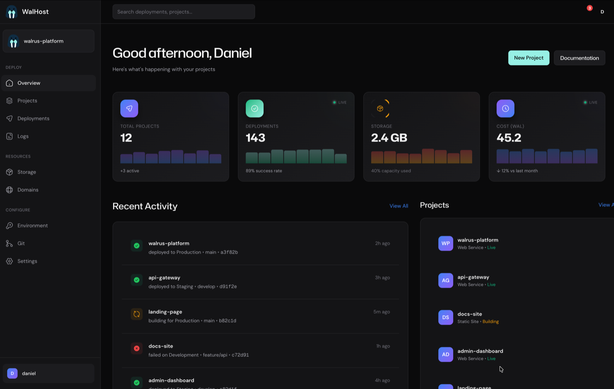The width and height of the screenshot is (614, 389).
Task: Open the docs-site project row
Action: [x=521, y=318]
